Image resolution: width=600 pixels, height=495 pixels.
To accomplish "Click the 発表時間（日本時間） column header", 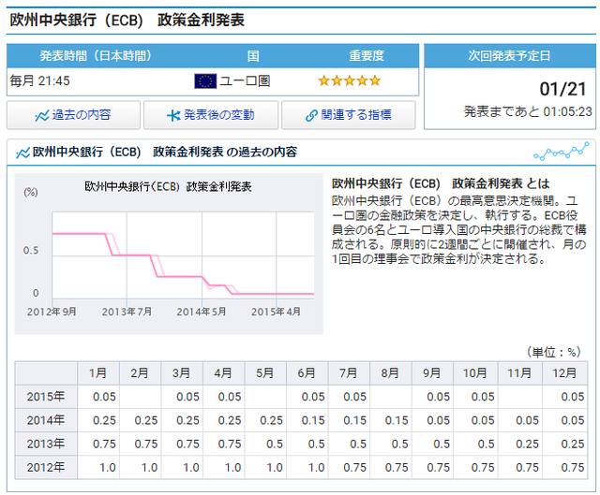I will pos(96,56).
